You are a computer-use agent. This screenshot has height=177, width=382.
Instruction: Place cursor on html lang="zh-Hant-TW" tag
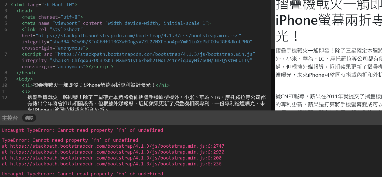(44, 5)
